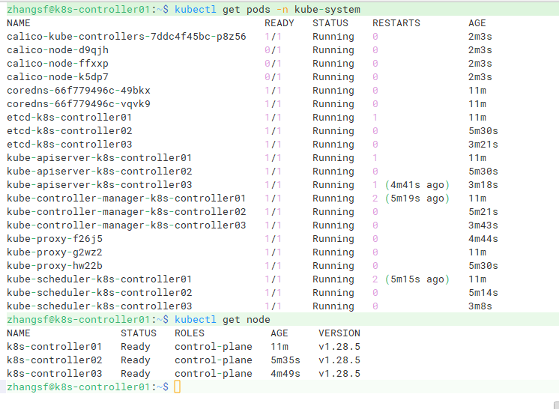Click the calico-kube-controllers-7ddc4f45bc-p8z56 pod name
The height and width of the screenshot is (409, 559).
click(x=127, y=36)
